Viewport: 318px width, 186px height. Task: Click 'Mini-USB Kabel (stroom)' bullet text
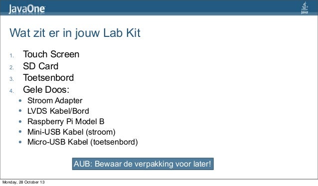71,132
